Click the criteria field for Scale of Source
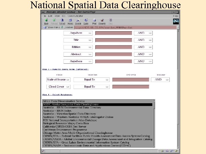The image size is (206, 154). (x=131, y=80)
